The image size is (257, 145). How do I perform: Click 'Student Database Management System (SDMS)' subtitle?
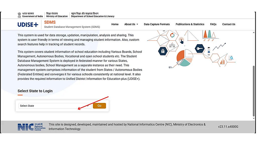[x=72, y=27]
